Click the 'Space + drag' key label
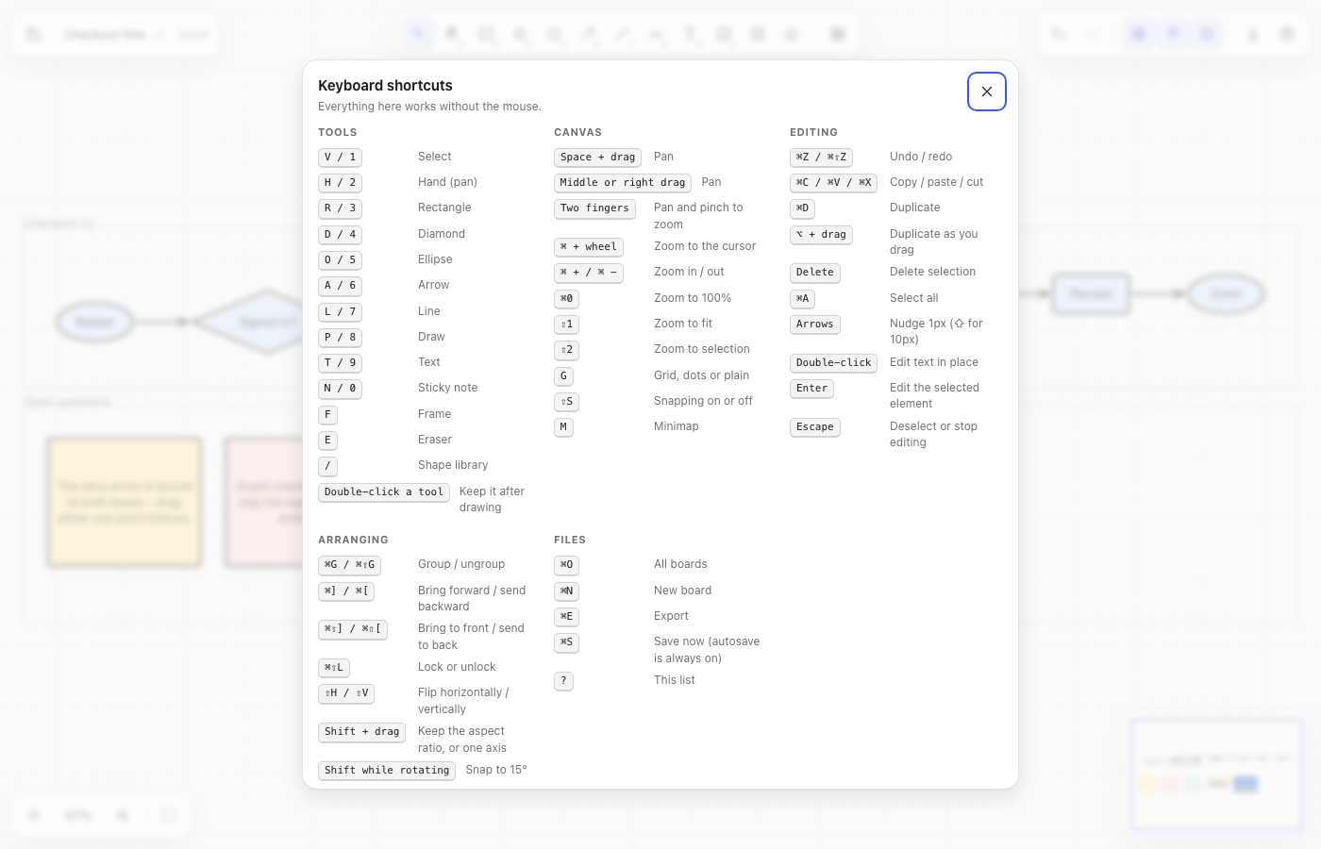This screenshot has height=849, width=1321. point(597,158)
